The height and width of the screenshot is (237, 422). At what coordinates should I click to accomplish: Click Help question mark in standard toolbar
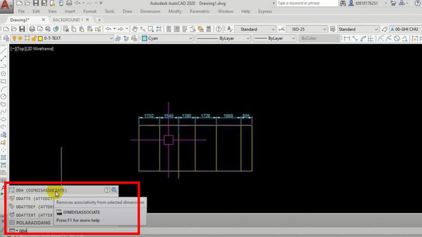point(219,29)
